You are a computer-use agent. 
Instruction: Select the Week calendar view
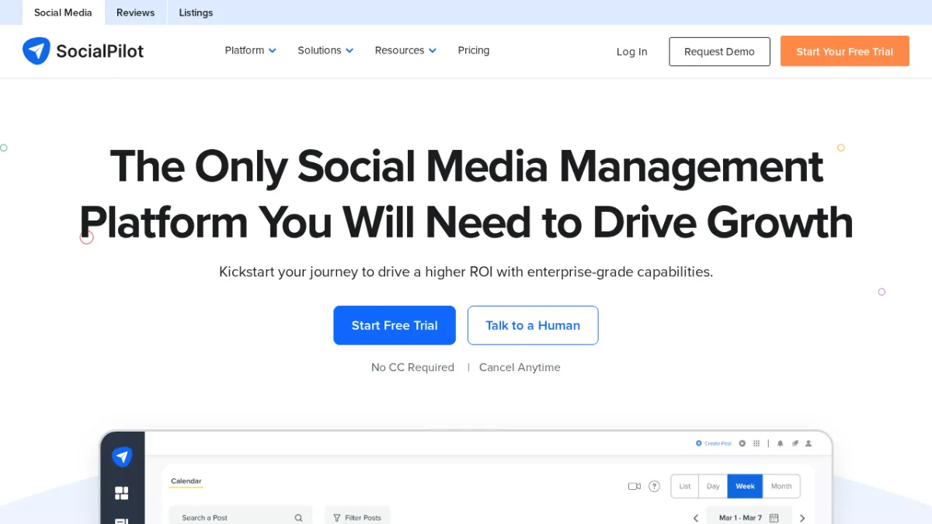click(745, 486)
